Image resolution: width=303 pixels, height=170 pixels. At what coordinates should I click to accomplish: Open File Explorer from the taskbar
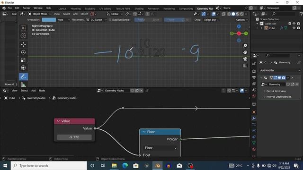point(114,166)
